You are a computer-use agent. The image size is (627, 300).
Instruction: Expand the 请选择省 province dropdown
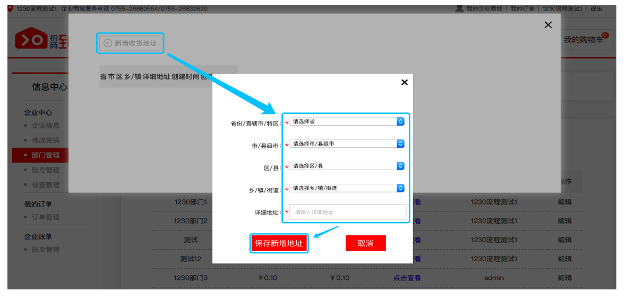(x=347, y=121)
